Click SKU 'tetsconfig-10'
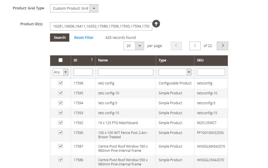 207,93
